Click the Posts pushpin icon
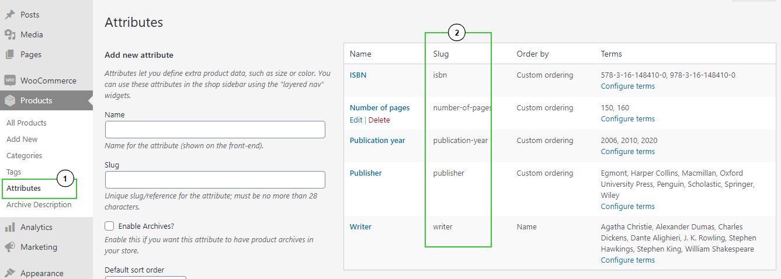This screenshot has height=279, width=781. pyautogui.click(x=10, y=15)
